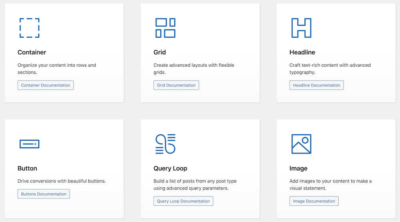The image size is (400, 222).
Task: Open the Image Documentation button
Action: point(314,201)
